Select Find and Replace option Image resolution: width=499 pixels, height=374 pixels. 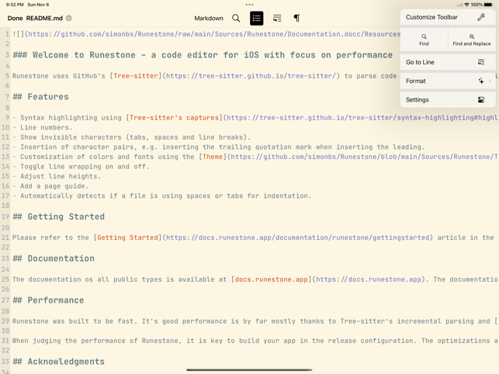point(472,40)
